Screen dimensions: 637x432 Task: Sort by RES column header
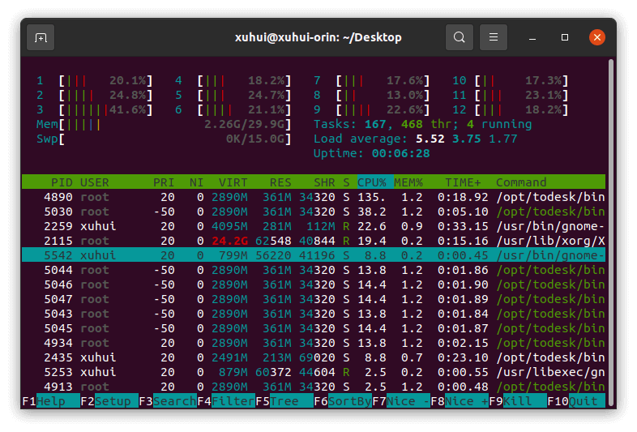(280, 182)
